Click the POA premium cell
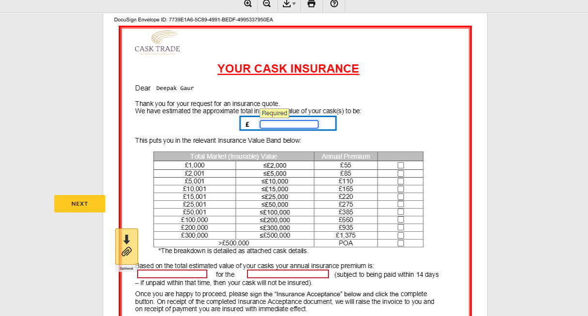 click(346, 243)
